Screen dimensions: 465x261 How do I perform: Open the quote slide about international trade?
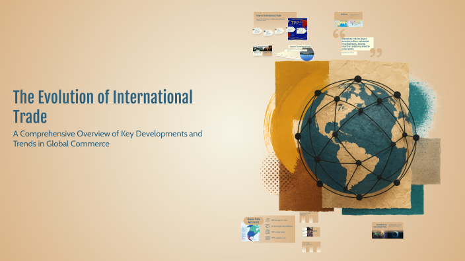point(357,43)
